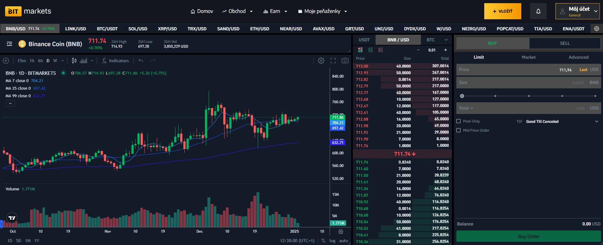The image size is (603, 245).
Task: Open the hamburger menu beside Binance Coin
Action: pyautogui.click(x=10, y=44)
